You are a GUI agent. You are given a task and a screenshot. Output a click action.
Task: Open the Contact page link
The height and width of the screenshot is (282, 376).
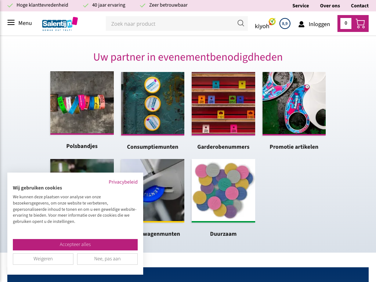pos(359,6)
